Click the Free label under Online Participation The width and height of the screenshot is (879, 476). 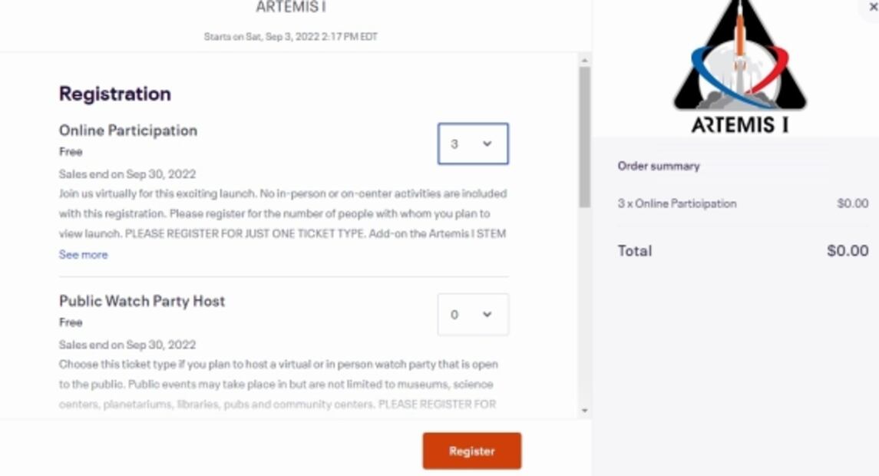pyautogui.click(x=71, y=152)
